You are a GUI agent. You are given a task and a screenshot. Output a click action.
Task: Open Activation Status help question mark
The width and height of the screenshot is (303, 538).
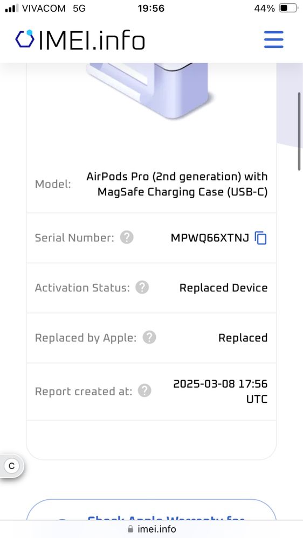tap(142, 288)
